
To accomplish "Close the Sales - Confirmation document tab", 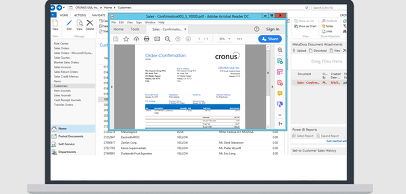I will coord(185,29).
